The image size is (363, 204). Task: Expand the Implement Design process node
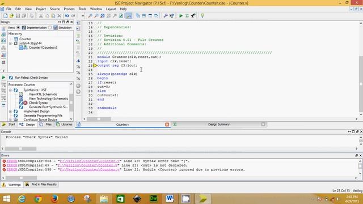point(10,111)
